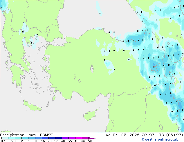
Task: Open the weatheronline.co.uk copyright link
Action: pos(160,139)
